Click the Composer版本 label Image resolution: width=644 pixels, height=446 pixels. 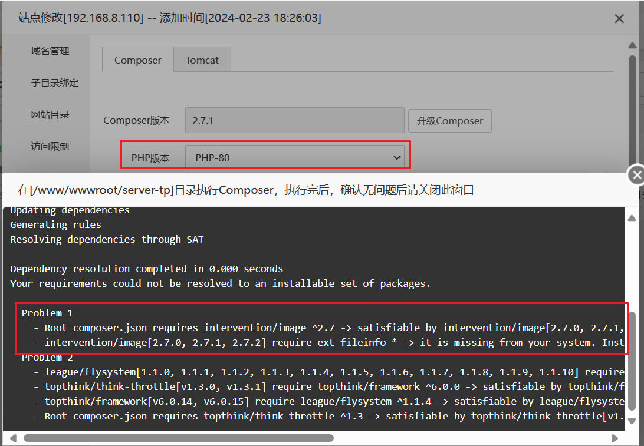[x=136, y=121]
